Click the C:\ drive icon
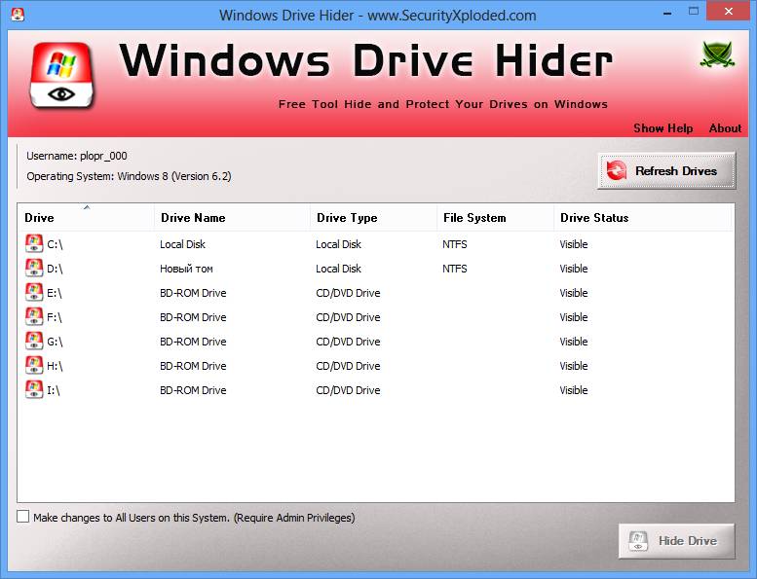757x579 pixels. 34,243
